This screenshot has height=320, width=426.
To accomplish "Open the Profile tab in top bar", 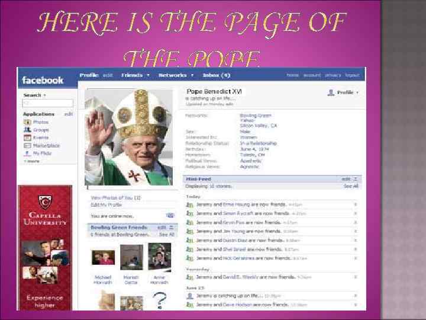I will point(89,75).
